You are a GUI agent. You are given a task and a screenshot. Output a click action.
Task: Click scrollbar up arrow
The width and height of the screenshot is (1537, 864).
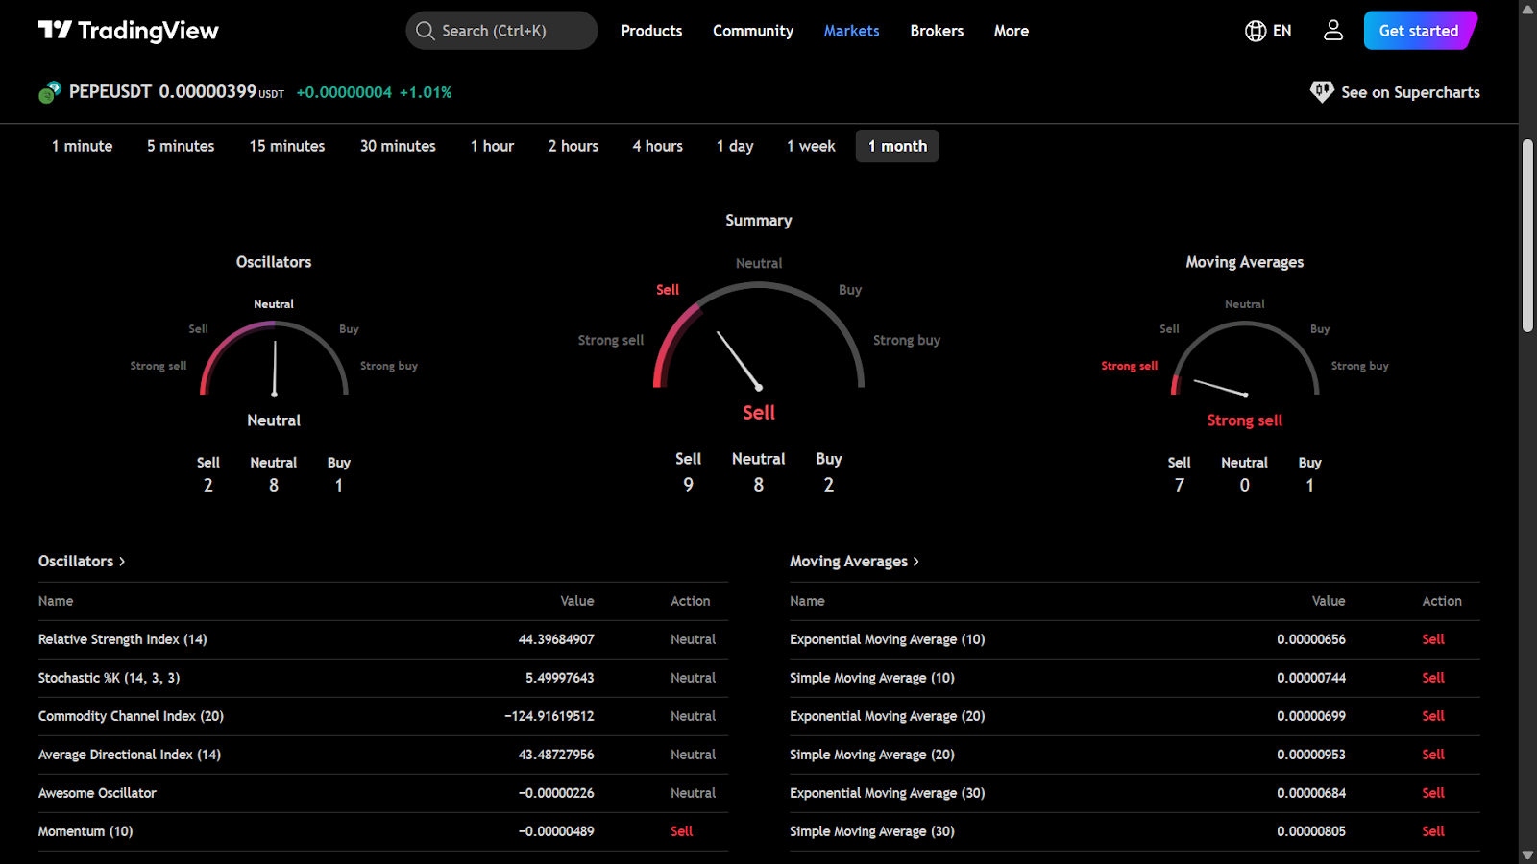click(1527, 9)
